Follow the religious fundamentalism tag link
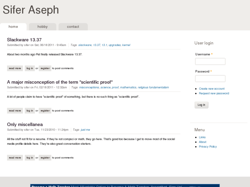This screenshot has height=187, width=250. click(x=153, y=87)
